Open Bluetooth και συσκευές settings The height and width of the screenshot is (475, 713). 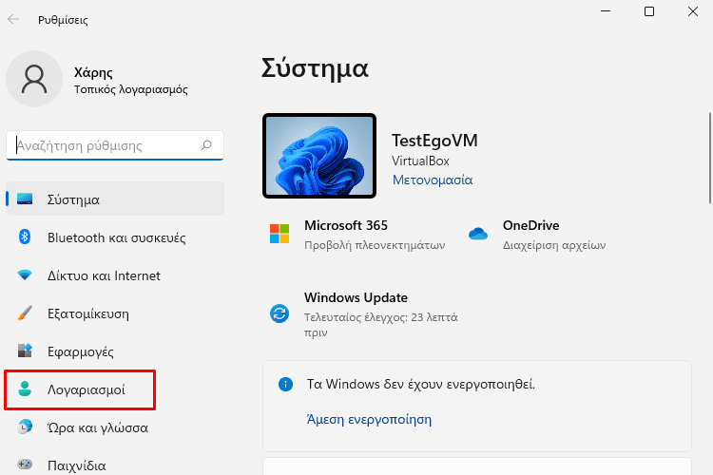(x=115, y=237)
